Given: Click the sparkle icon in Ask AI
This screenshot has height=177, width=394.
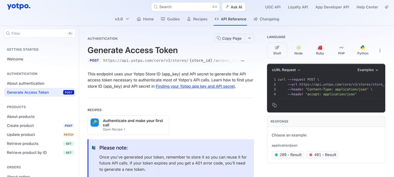Looking at the screenshot, I should point(227,7).
